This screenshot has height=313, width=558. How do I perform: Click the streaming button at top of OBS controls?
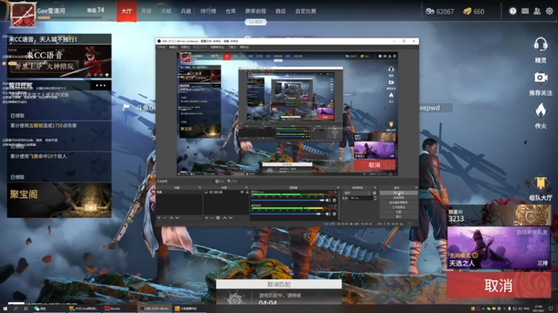tap(398, 193)
